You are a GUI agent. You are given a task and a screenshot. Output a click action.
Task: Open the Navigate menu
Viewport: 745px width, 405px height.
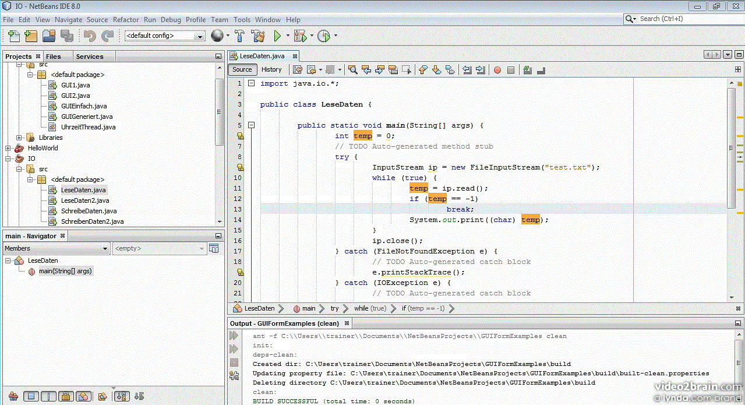(x=69, y=19)
